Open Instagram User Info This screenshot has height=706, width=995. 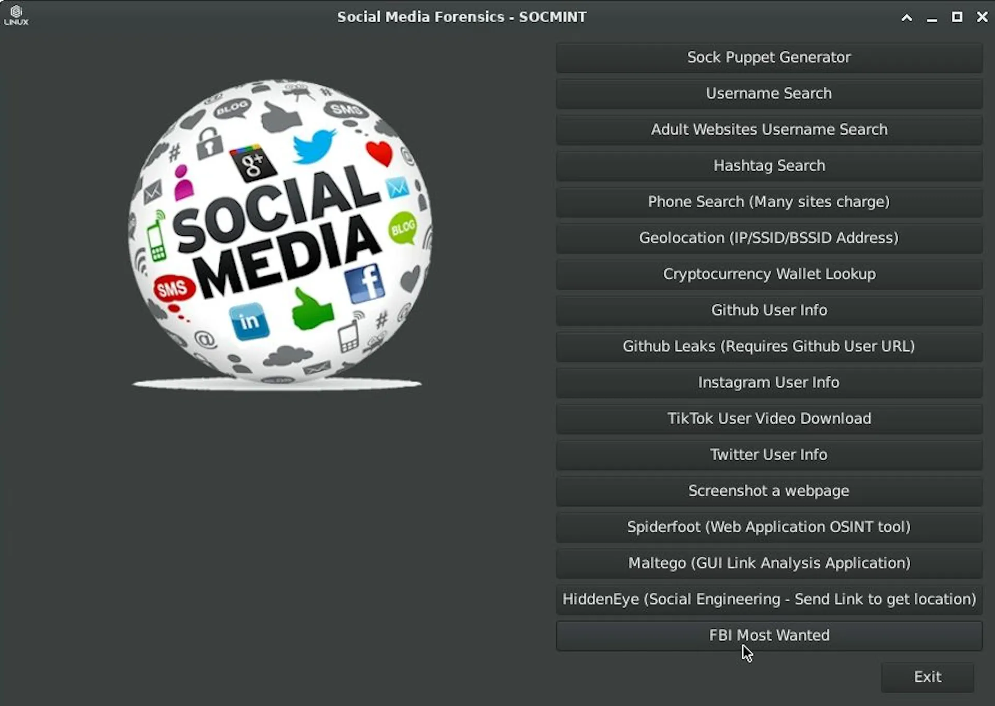pyautogui.click(x=769, y=383)
